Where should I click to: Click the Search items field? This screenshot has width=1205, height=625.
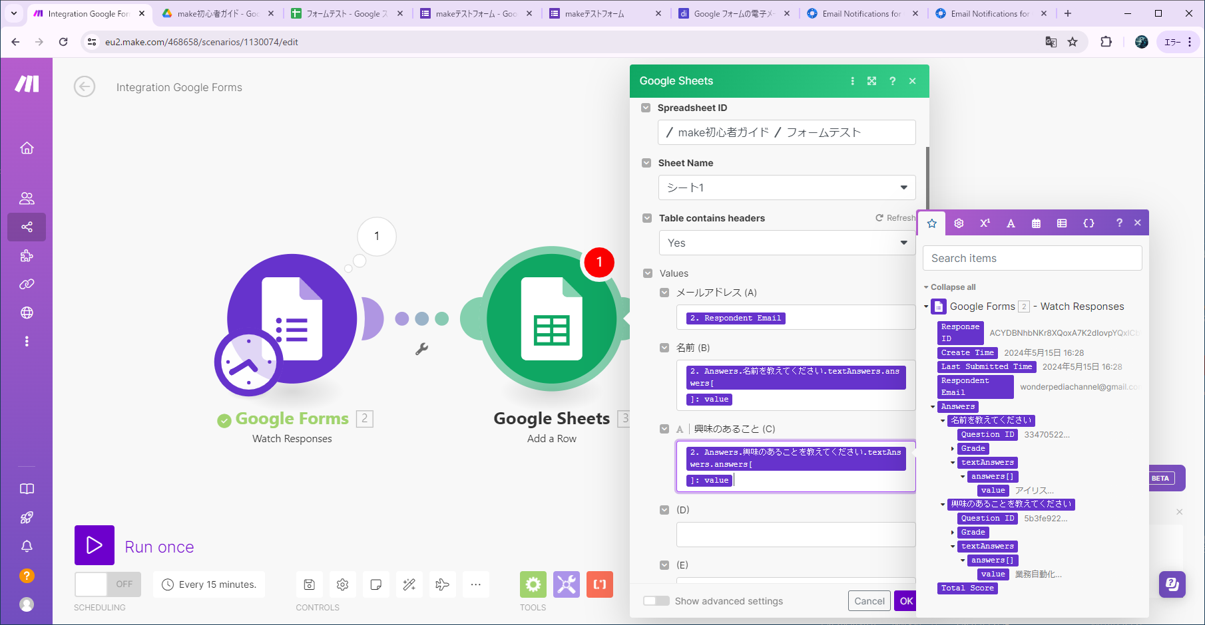pyautogui.click(x=1032, y=258)
